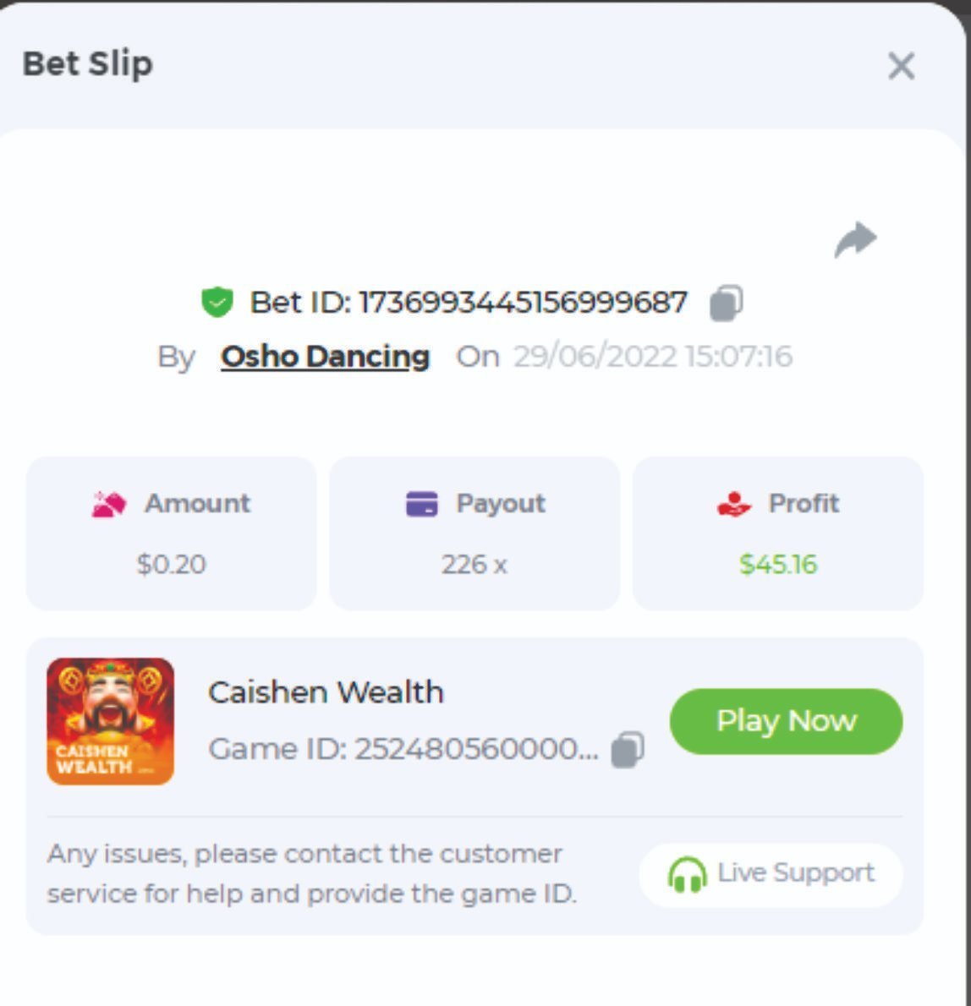Open Live Support chat
971x1006 pixels.
(x=771, y=874)
